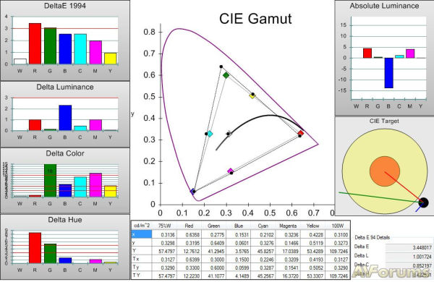Click the blue primary marker on gamut
The height and width of the screenshot is (282, 434).
193,191
